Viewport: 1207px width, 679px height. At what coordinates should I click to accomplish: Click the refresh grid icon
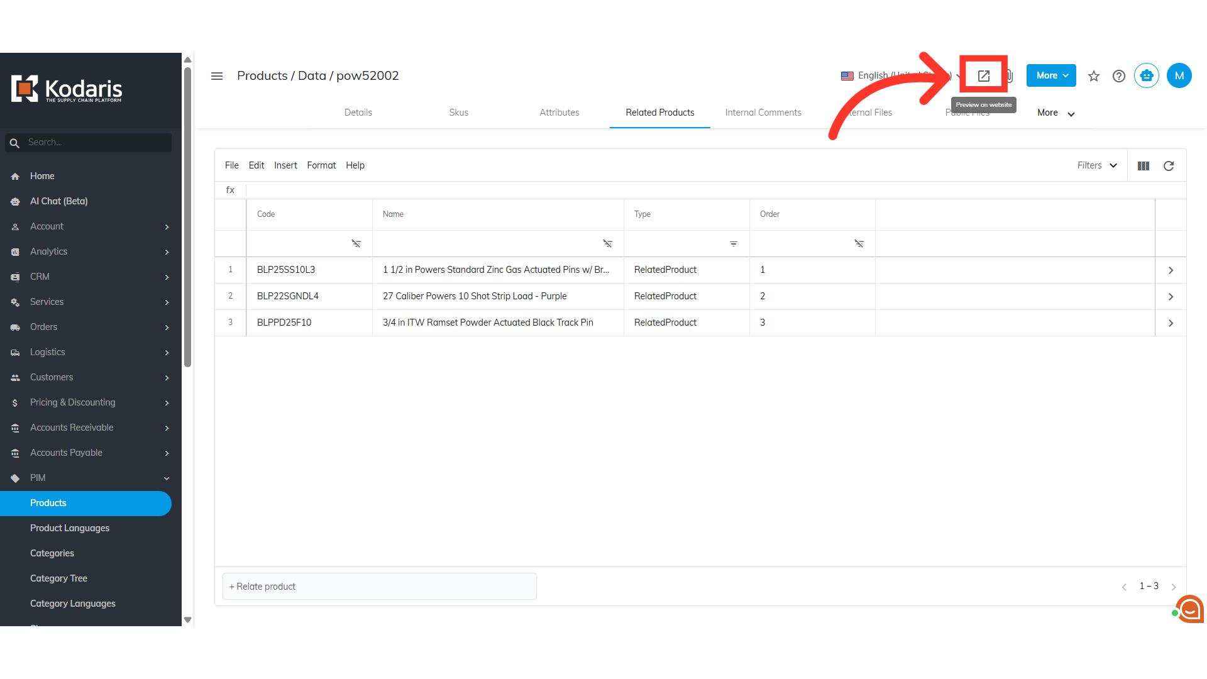click(1169, 166)
